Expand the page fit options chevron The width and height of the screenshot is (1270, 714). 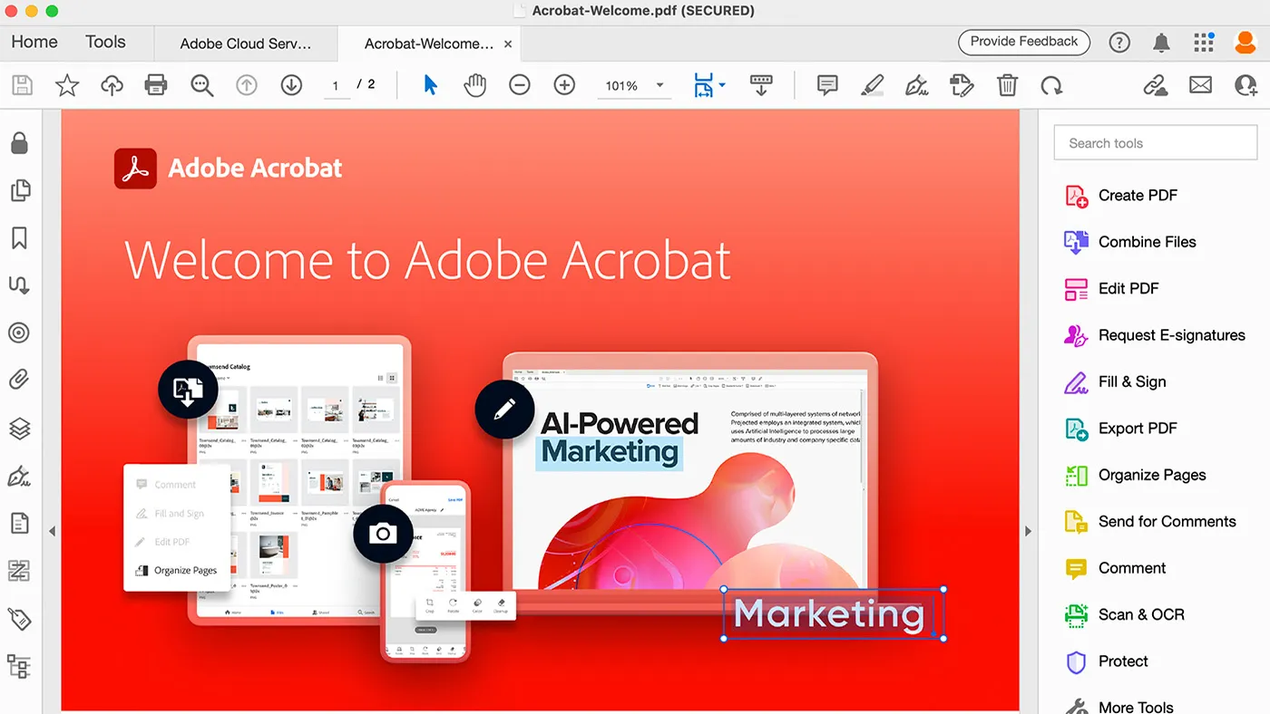click(x=721, y=85)
